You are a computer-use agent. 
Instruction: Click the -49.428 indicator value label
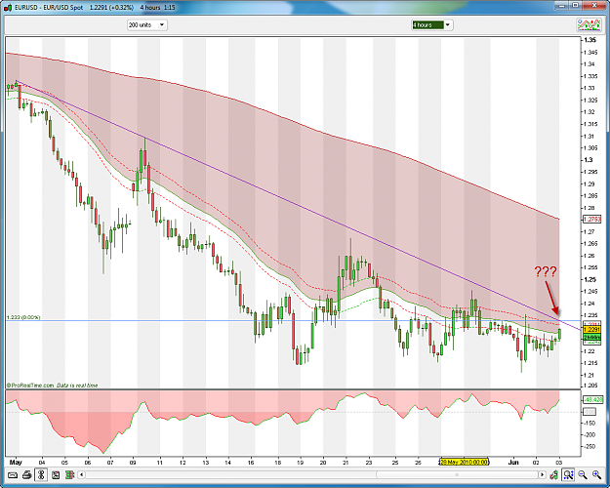coord(592,399)
